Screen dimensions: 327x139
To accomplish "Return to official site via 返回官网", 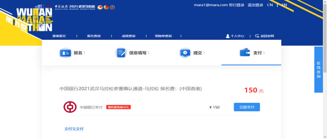I will 264,36.
